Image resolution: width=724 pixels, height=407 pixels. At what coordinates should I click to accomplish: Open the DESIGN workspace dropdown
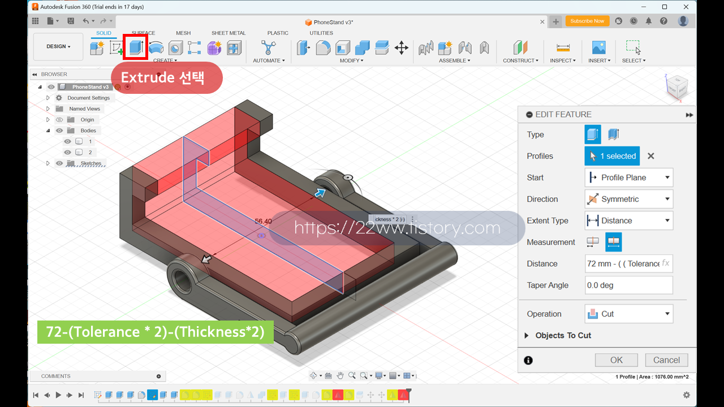58,46
